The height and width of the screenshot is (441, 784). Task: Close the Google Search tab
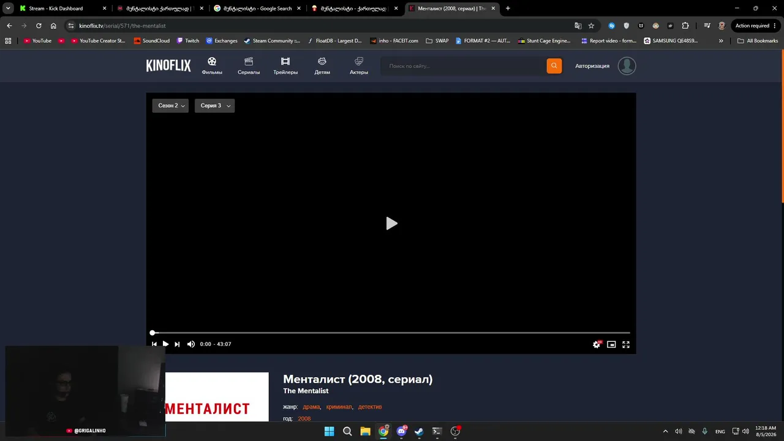click(298, 9)
